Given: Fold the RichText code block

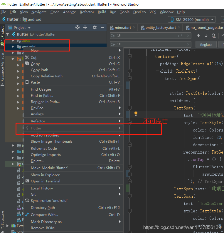Looking at the screenshot, I should [129, 71].
